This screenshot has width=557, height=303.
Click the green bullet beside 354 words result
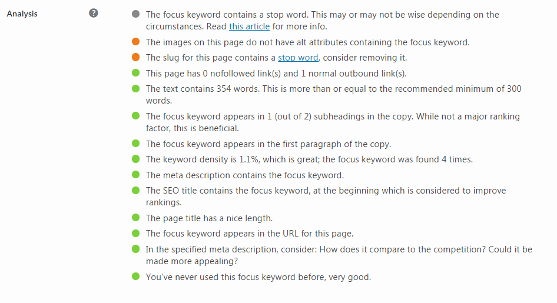click(135, 88)
